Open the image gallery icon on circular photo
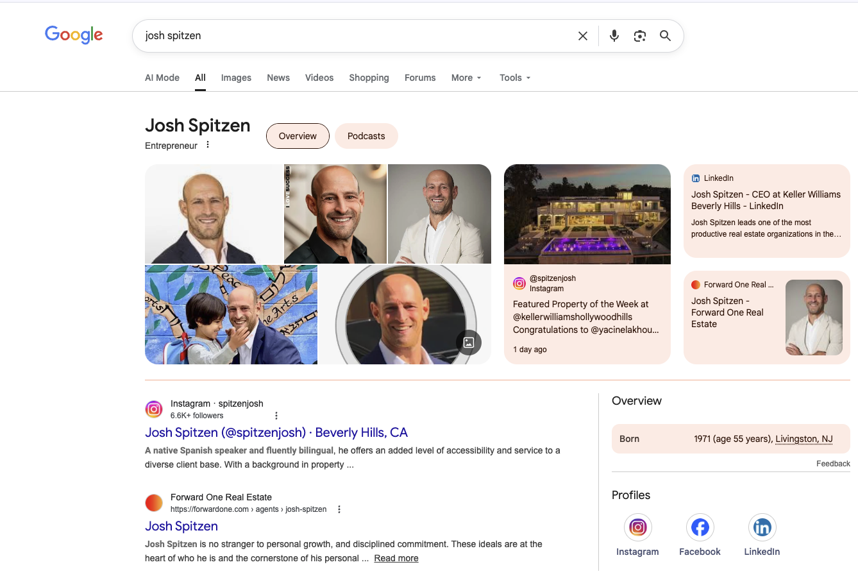The image size is (858, 585). 469,343
